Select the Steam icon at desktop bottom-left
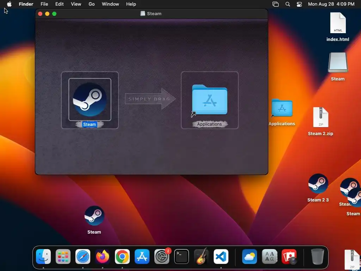 (94, 216)
